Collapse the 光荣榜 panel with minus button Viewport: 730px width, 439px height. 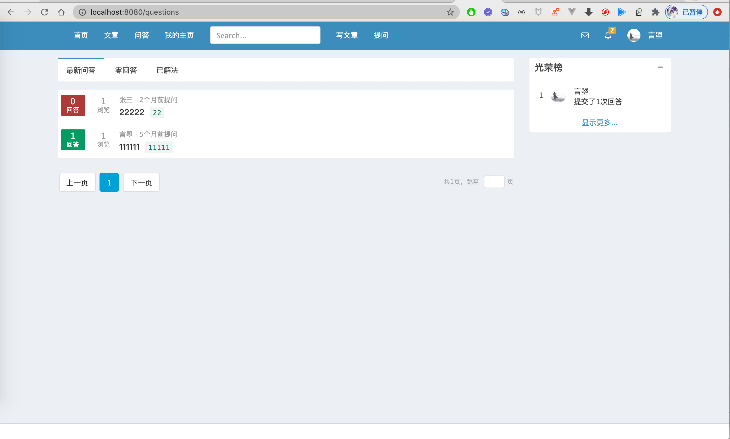[x=660, y=67]
